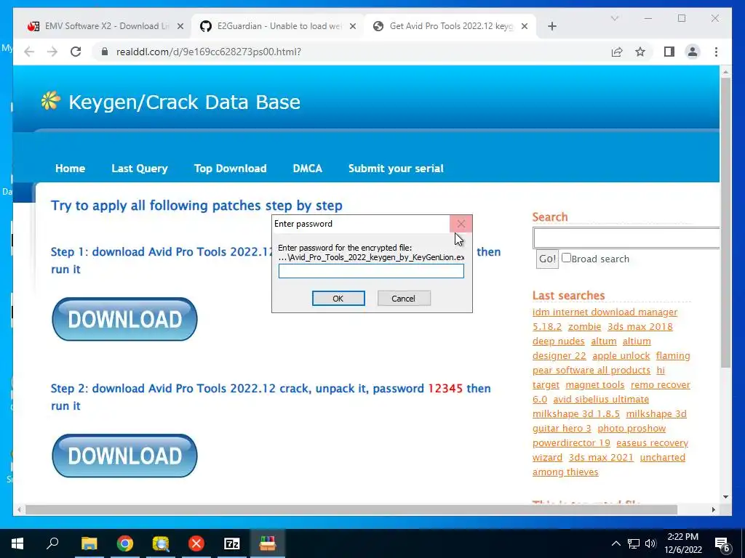Open Chrome from the taskbar
The image size is (745, 558).
point(125,543)
